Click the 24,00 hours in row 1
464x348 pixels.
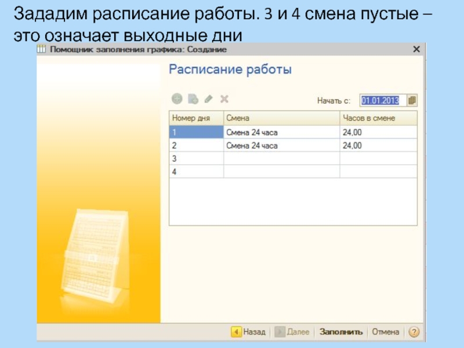379,132
